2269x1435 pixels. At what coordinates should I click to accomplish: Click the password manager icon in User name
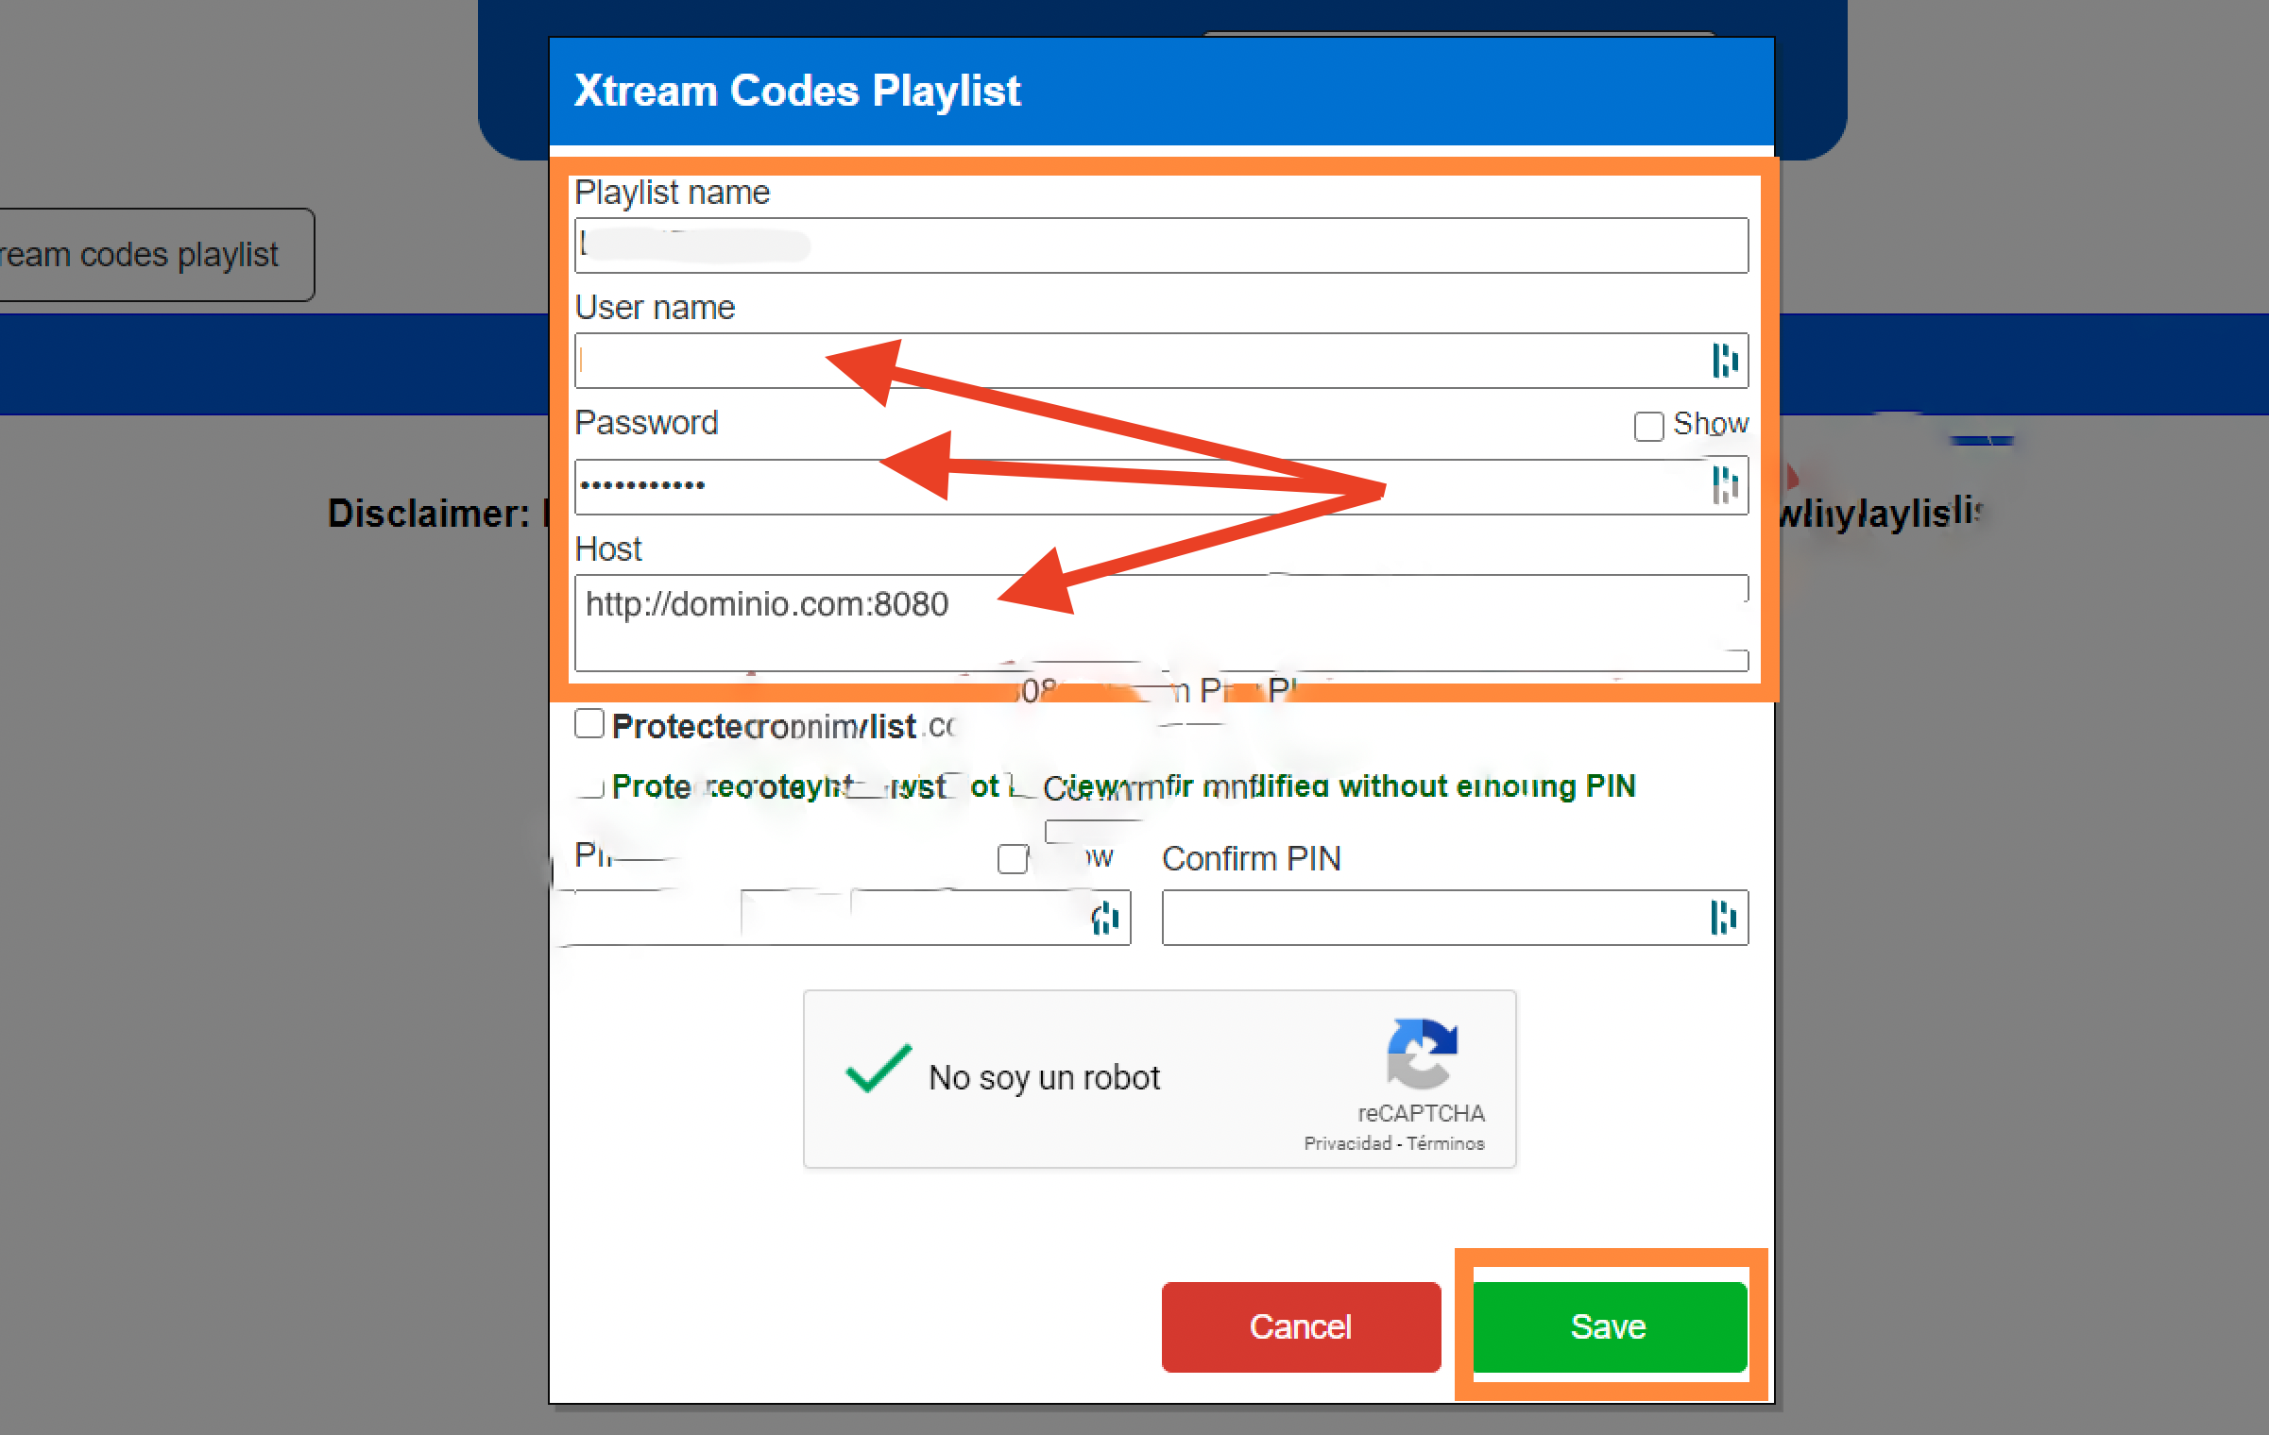tap(1725, 360)
